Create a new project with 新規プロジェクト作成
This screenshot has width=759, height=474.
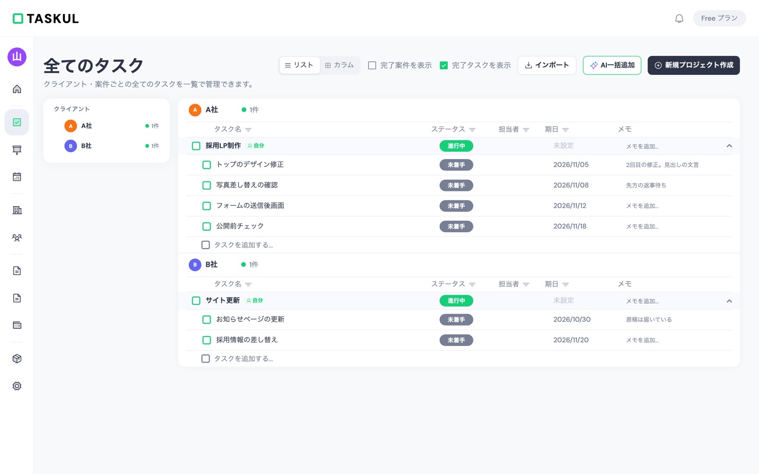click(x=694, y=65)
